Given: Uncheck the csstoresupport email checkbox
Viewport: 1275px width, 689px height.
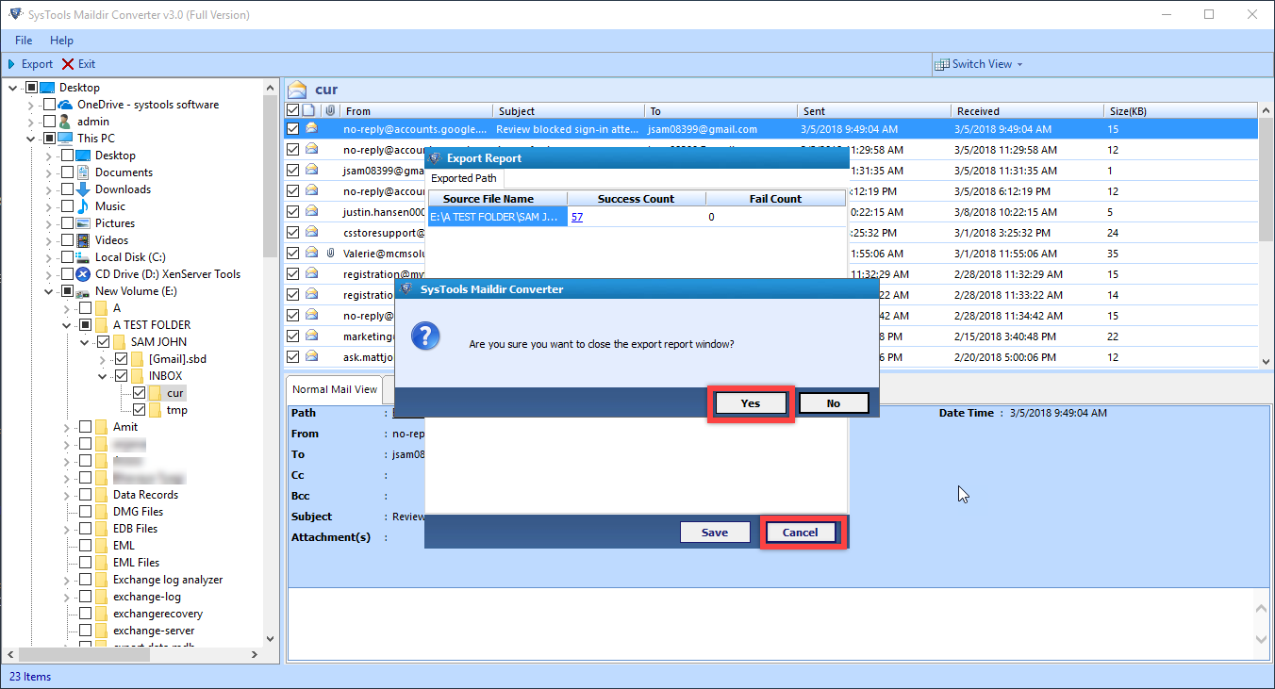Looking at the screenshot, I should pyautogui.click(x=293, y=233).
